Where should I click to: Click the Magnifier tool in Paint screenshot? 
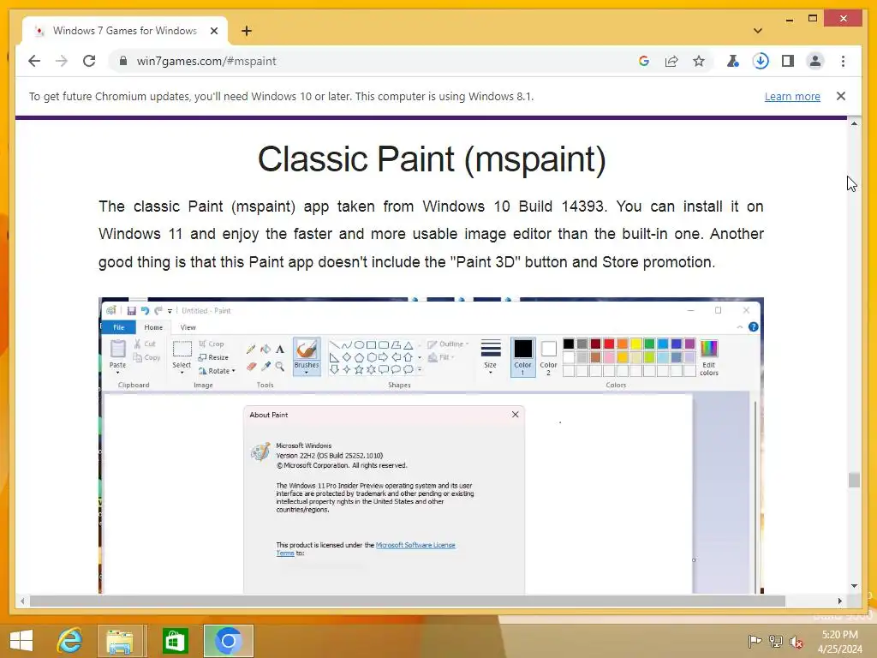coord(280,367)
